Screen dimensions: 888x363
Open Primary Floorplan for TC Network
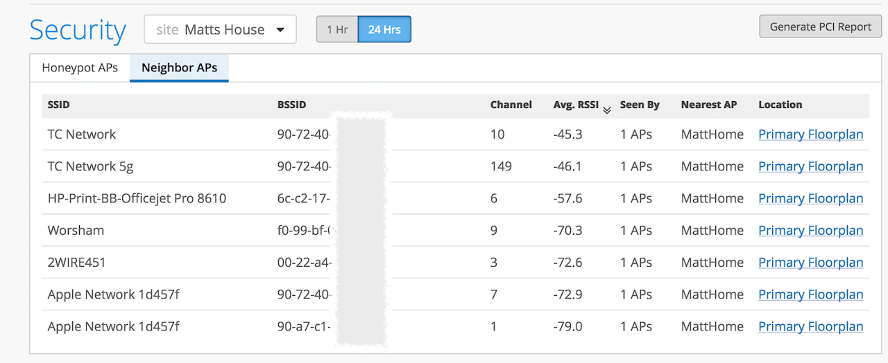point(810,134)
